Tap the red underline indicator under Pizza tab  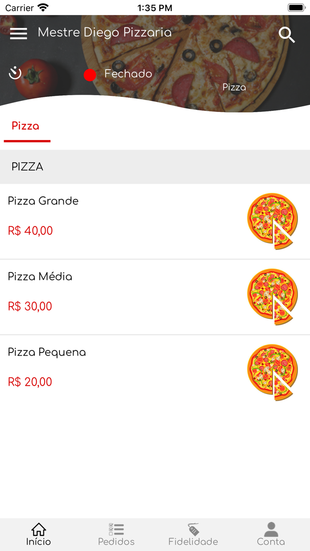pyautogui.click(x=27, y=140)
